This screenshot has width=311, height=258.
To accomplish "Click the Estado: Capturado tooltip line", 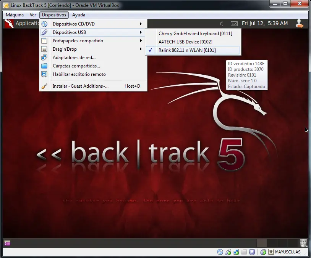I will pos(246,87).
